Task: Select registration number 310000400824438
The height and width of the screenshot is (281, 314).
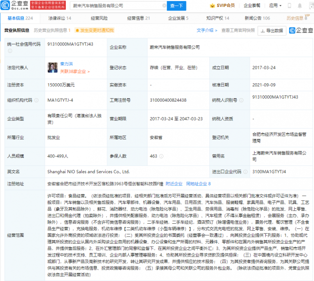Action: click(168, 100)
